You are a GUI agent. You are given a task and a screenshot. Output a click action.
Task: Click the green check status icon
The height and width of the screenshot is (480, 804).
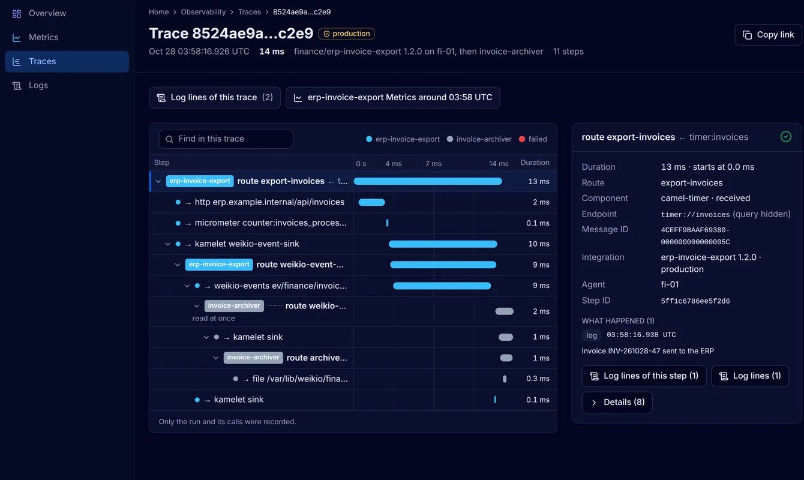coord(786,137)
